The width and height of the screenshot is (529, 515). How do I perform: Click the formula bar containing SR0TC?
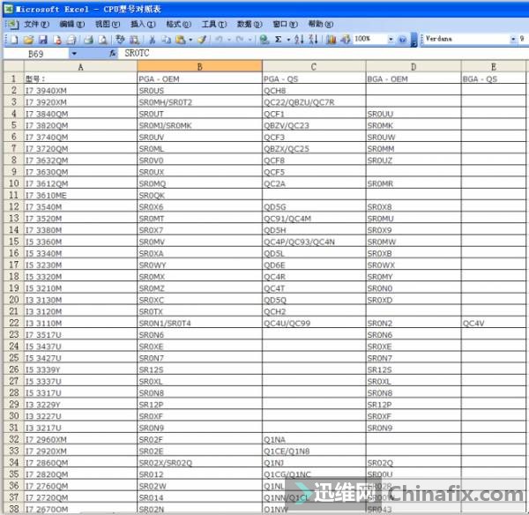(x=324, y=53)
